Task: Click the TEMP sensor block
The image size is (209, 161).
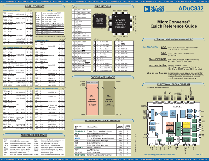Action: pyautogui.click(x=152, y=124)
